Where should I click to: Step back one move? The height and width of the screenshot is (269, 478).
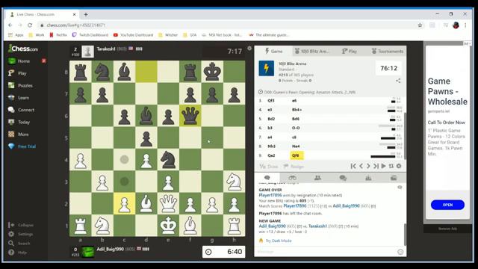coord(361,166)
